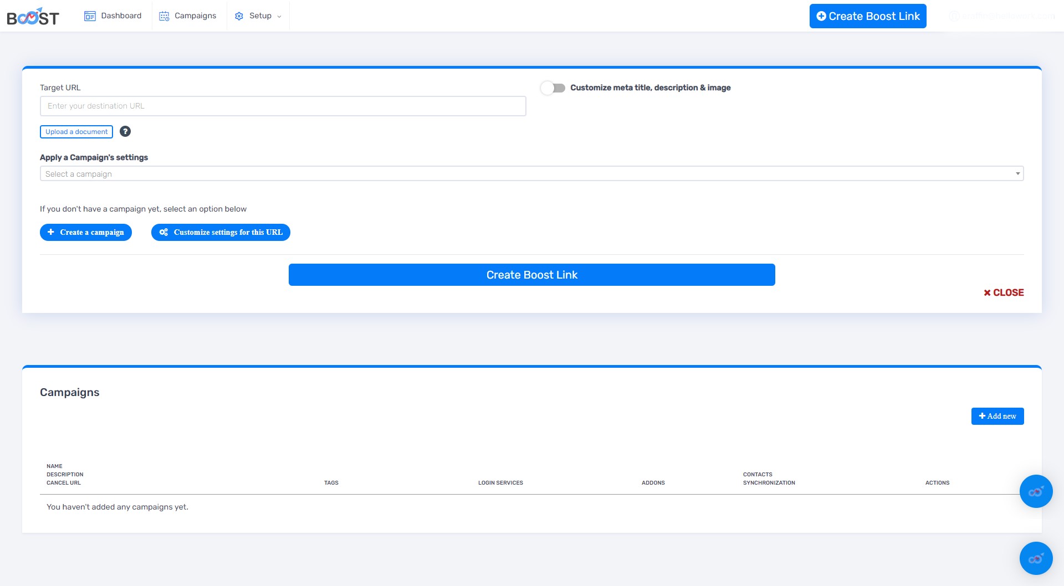Open the Campaigns menu item

tap(195, 16)
